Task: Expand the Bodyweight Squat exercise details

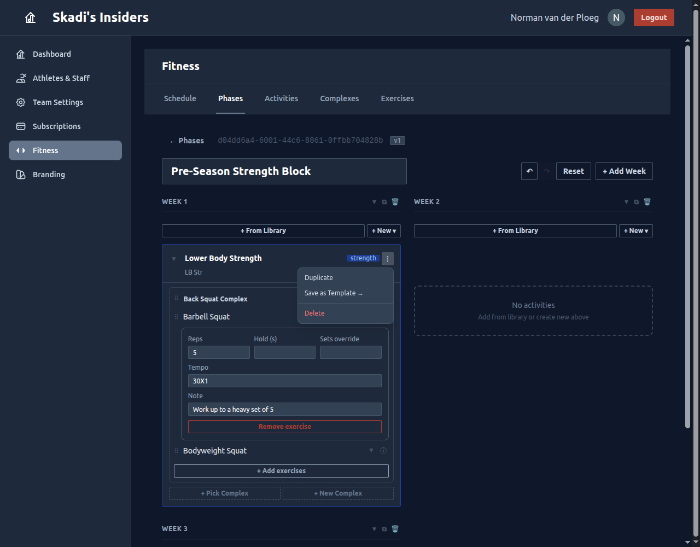Action: click(371, 451)
